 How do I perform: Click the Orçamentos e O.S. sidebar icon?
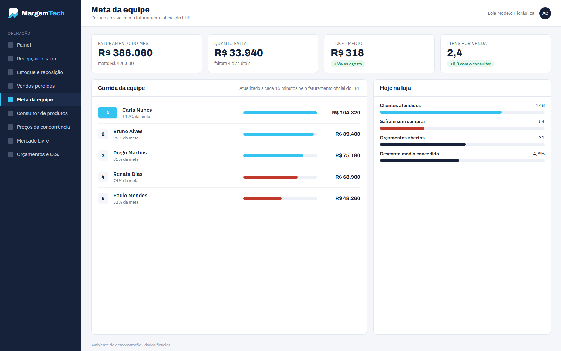[11, 154]
